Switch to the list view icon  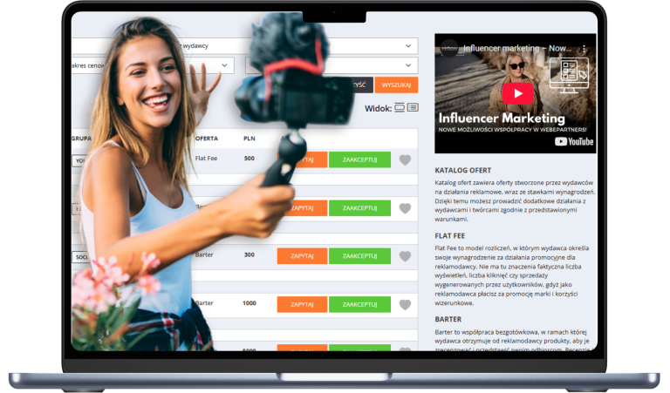pos(413,108)
